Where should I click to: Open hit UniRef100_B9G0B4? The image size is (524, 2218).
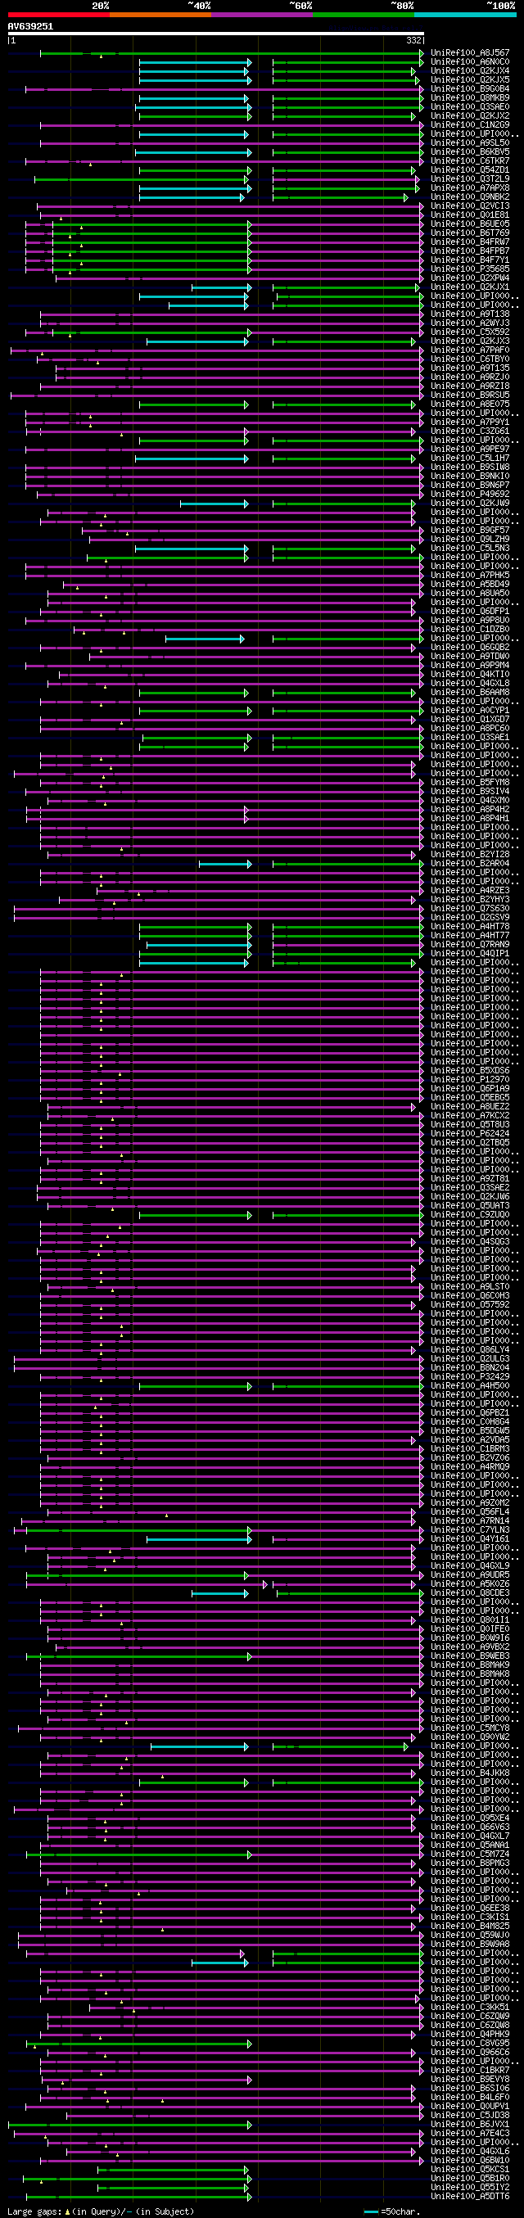pos(470,88)
